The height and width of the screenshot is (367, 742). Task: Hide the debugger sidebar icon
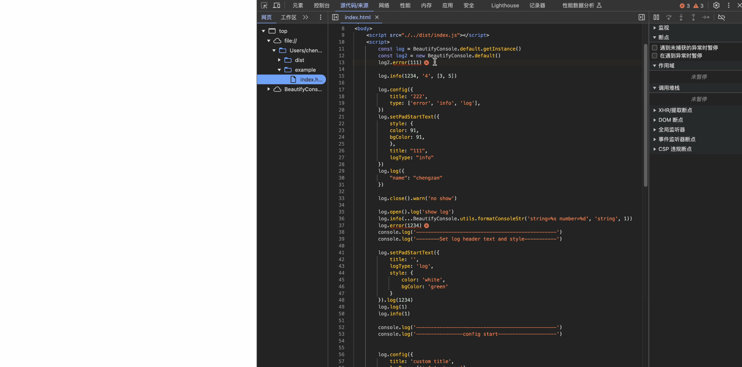[x=642, y=17]
